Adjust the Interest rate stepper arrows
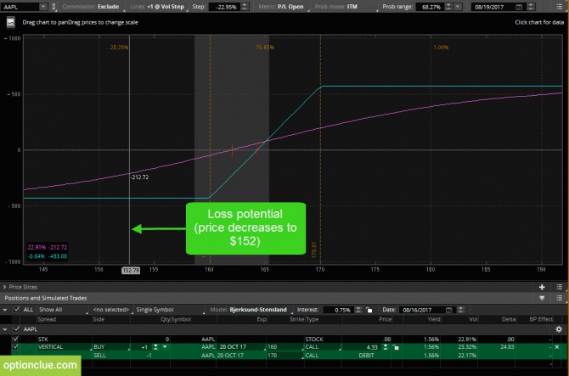 click(358, 310)
